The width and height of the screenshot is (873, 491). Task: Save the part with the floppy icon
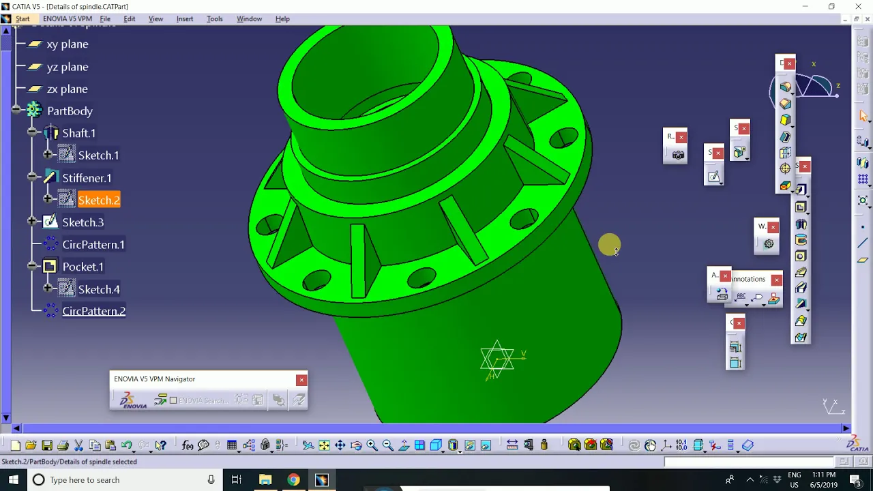coord(47,445)
